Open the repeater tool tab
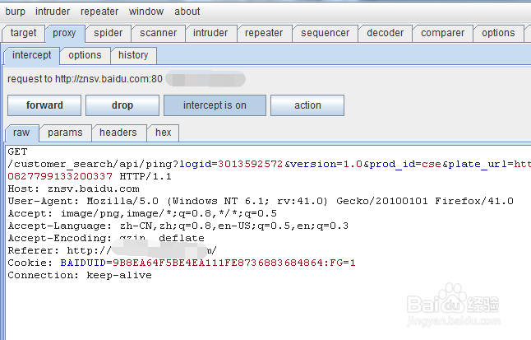Image resolution: width=531 pixels, height=340 pixels. 264,33
